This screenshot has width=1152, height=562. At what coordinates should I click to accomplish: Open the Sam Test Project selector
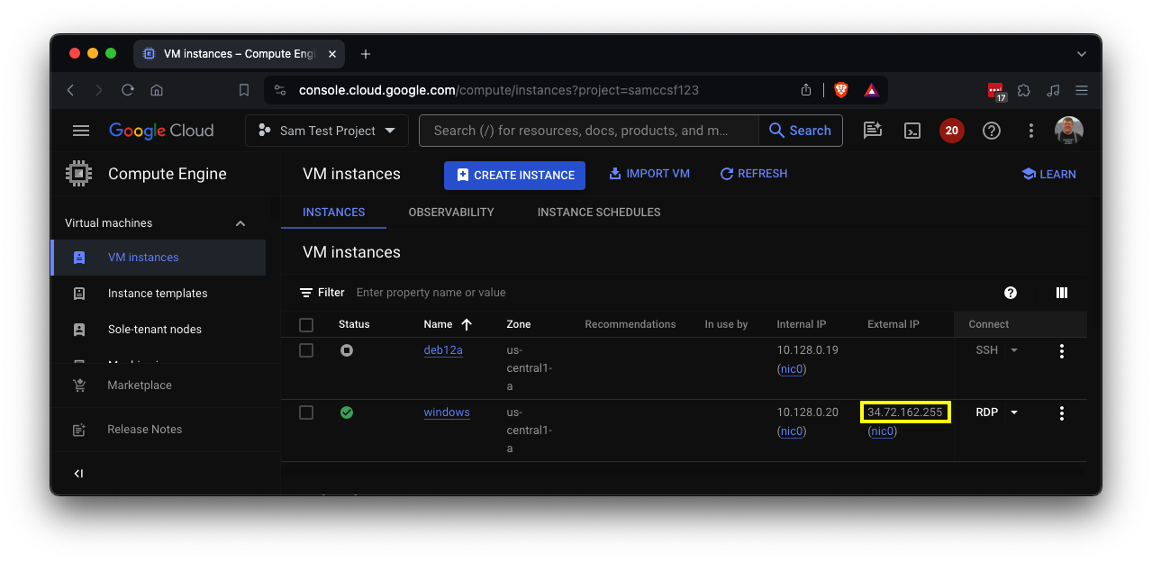tap(327, 131)
